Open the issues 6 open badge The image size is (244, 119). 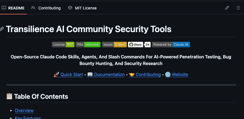[114, 45]
